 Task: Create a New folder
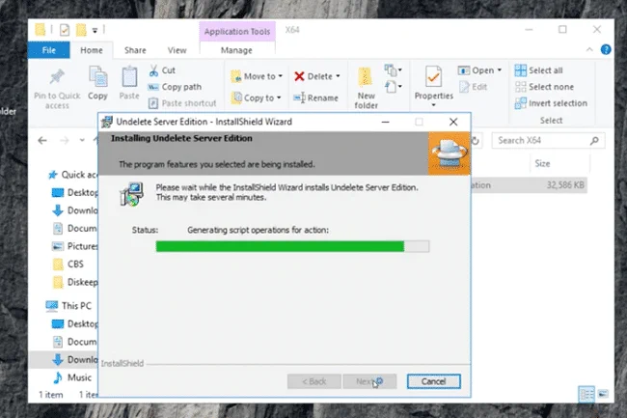[x=366, y=88]
